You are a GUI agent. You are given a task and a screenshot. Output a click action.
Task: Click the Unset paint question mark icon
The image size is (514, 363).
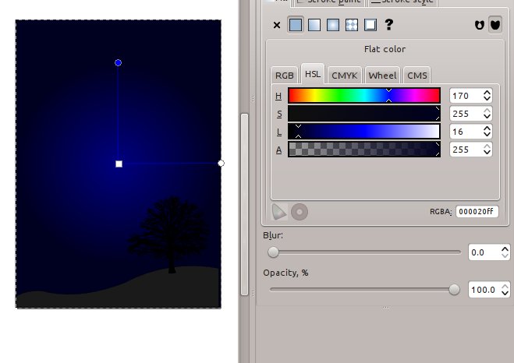tap(388, 25)
